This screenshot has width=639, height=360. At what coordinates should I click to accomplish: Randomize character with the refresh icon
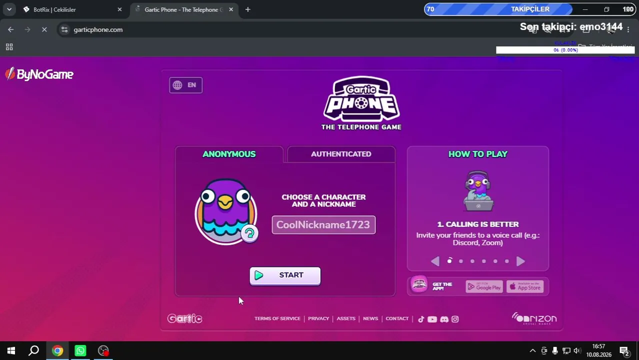[x=249, y=233]
